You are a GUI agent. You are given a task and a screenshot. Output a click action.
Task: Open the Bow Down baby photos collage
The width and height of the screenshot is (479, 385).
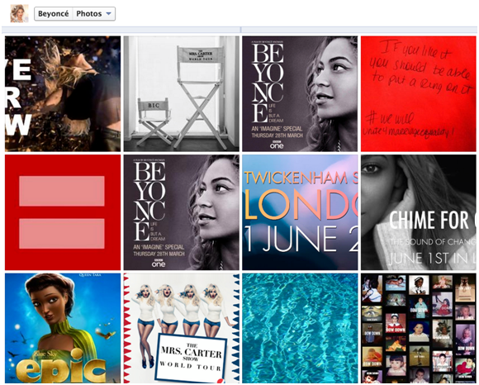[419, 328]
